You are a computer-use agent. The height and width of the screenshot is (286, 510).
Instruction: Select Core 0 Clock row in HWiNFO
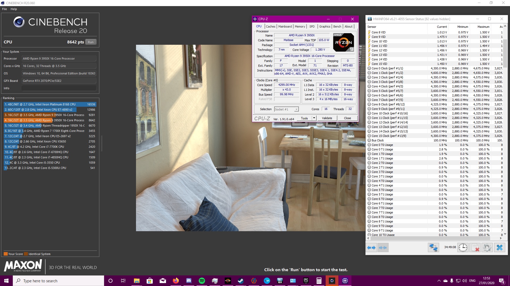pos(435,68)
